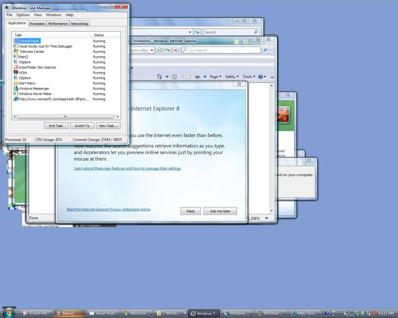Click the IE icon beside microsoft.com task
398x318 pixels.
tap(16, 99)
